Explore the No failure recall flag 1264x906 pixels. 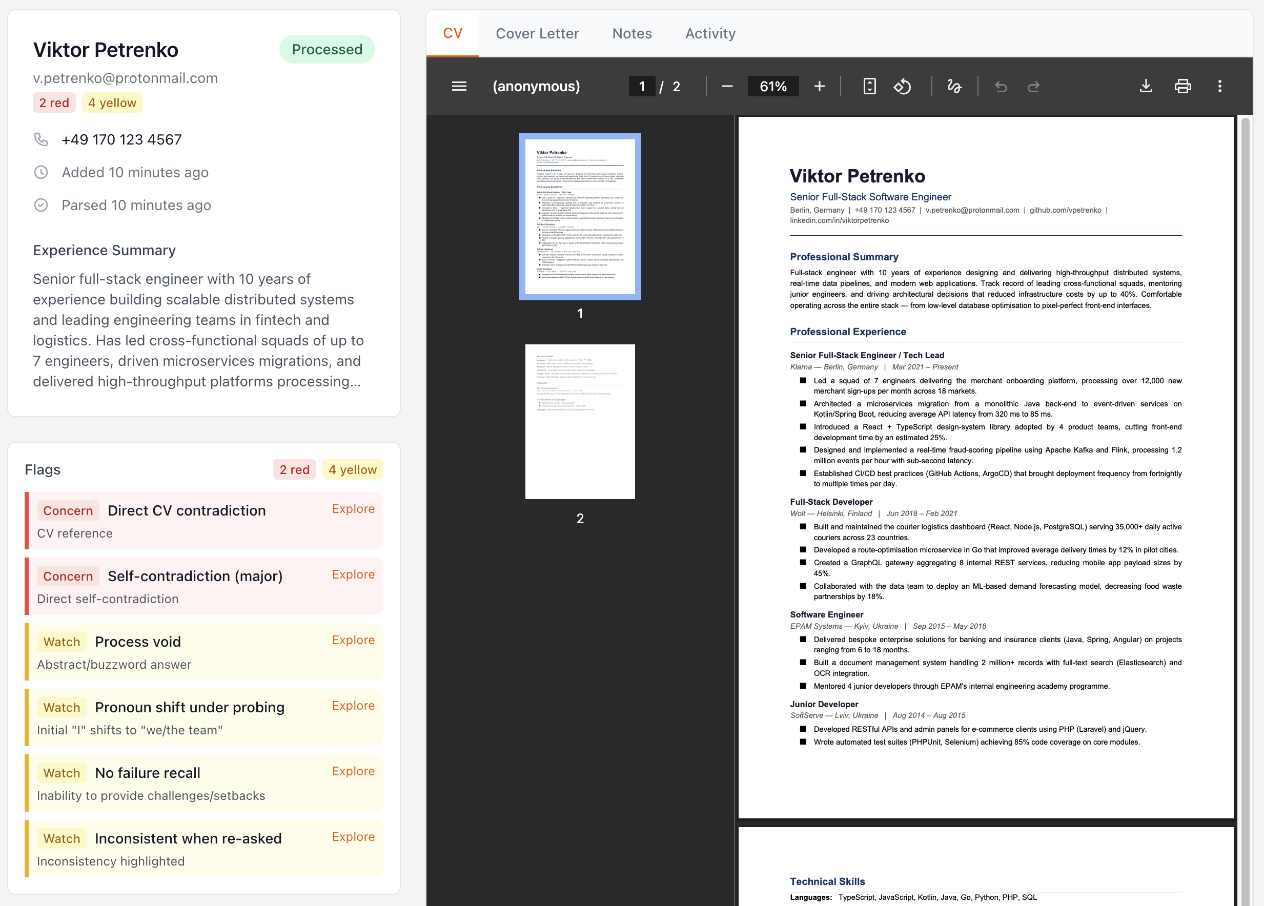(x=353, y=771)
